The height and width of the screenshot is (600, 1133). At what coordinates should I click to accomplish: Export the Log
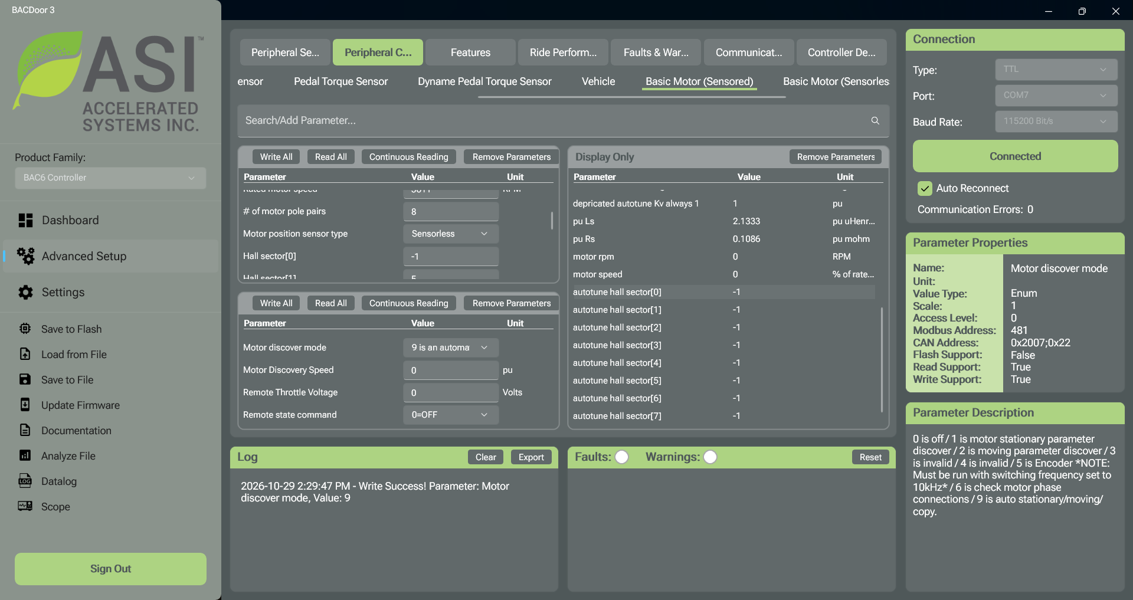[x=531, y=457]
